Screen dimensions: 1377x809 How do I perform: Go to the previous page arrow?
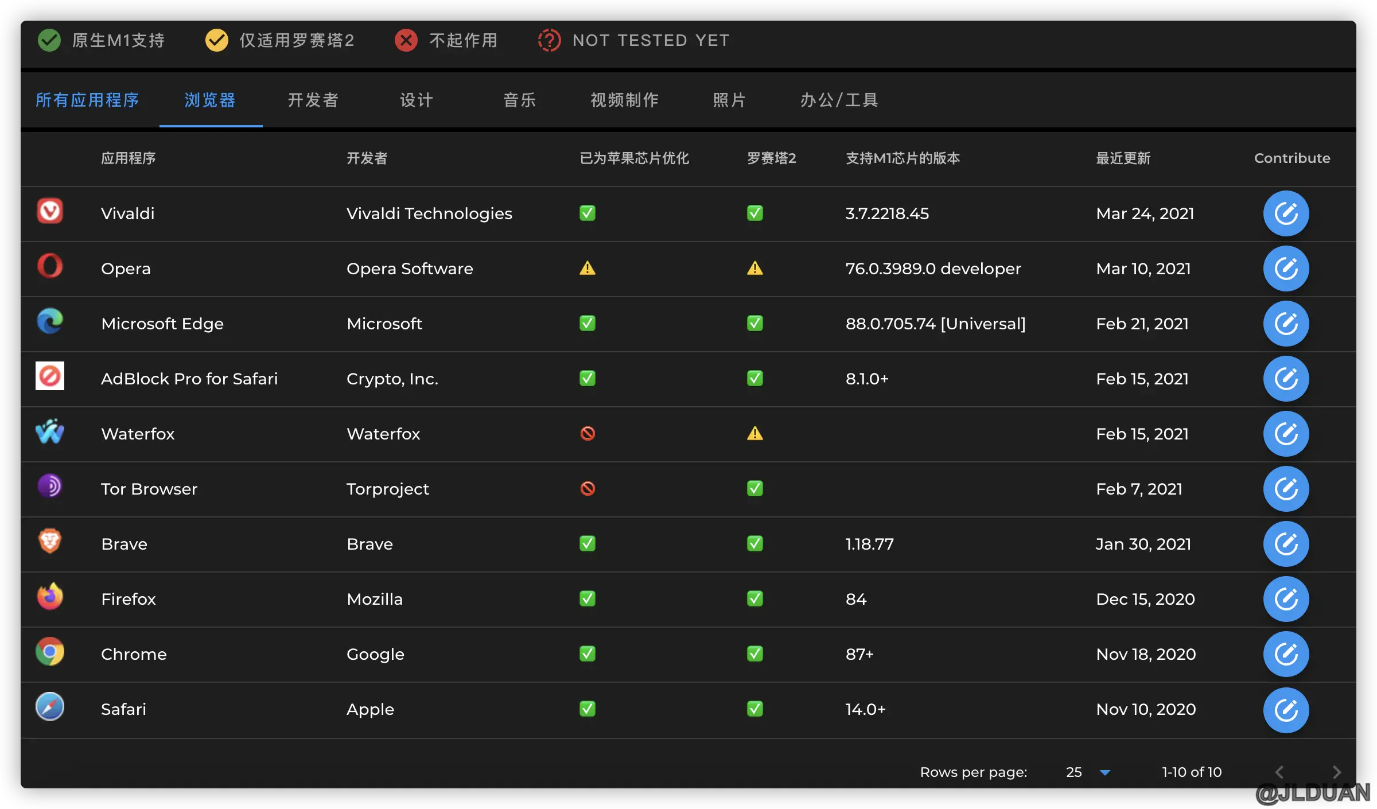click(x=1279, y=772)
